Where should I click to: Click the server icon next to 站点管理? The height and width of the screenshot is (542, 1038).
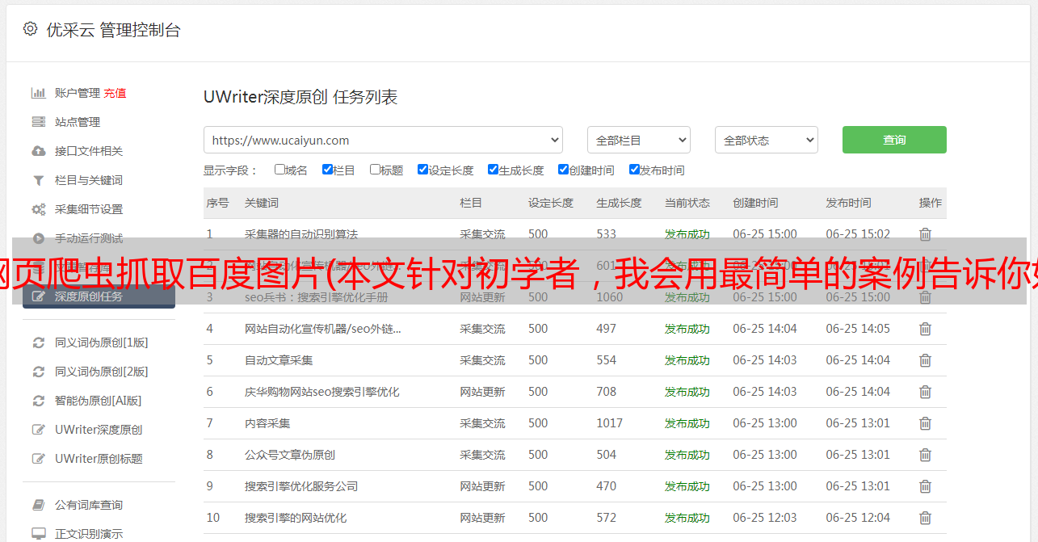point(38,122)
